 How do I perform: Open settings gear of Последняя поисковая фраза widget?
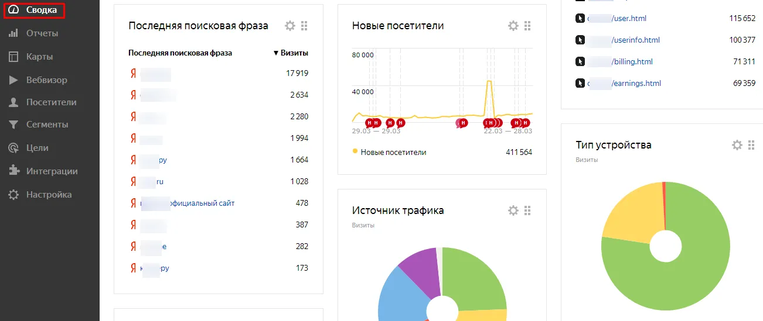point(290,26)
